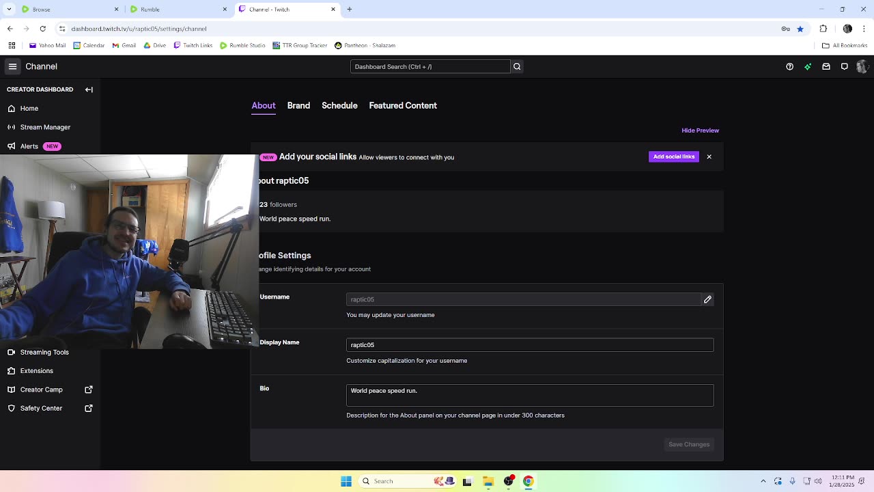Viewport: 874px width, 492px height.
Task: Open Stream Manager from sidebar
Action: click(x=45, y=127)
